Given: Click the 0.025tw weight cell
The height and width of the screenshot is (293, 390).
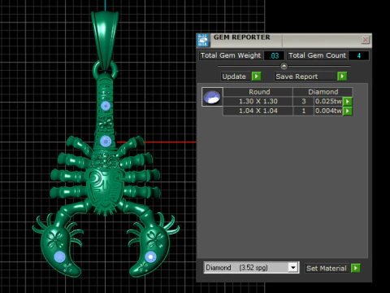Looking at the screenshot, I should (328, 102).
